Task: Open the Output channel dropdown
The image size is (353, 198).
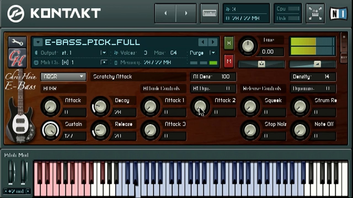Action: (103, 53)
